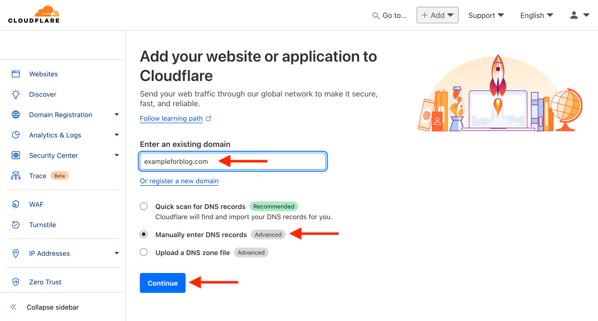
Task: Choose Upload a DNS zone file option
Action: (x=144, y=252)
